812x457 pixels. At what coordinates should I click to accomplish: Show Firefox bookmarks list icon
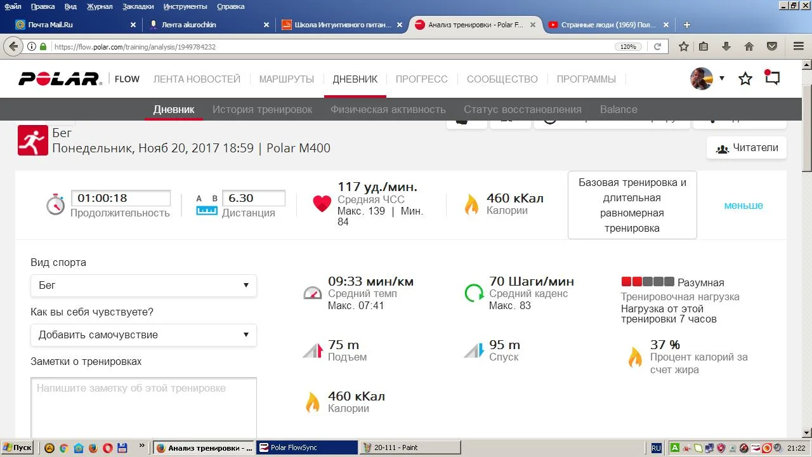point(704,47)
